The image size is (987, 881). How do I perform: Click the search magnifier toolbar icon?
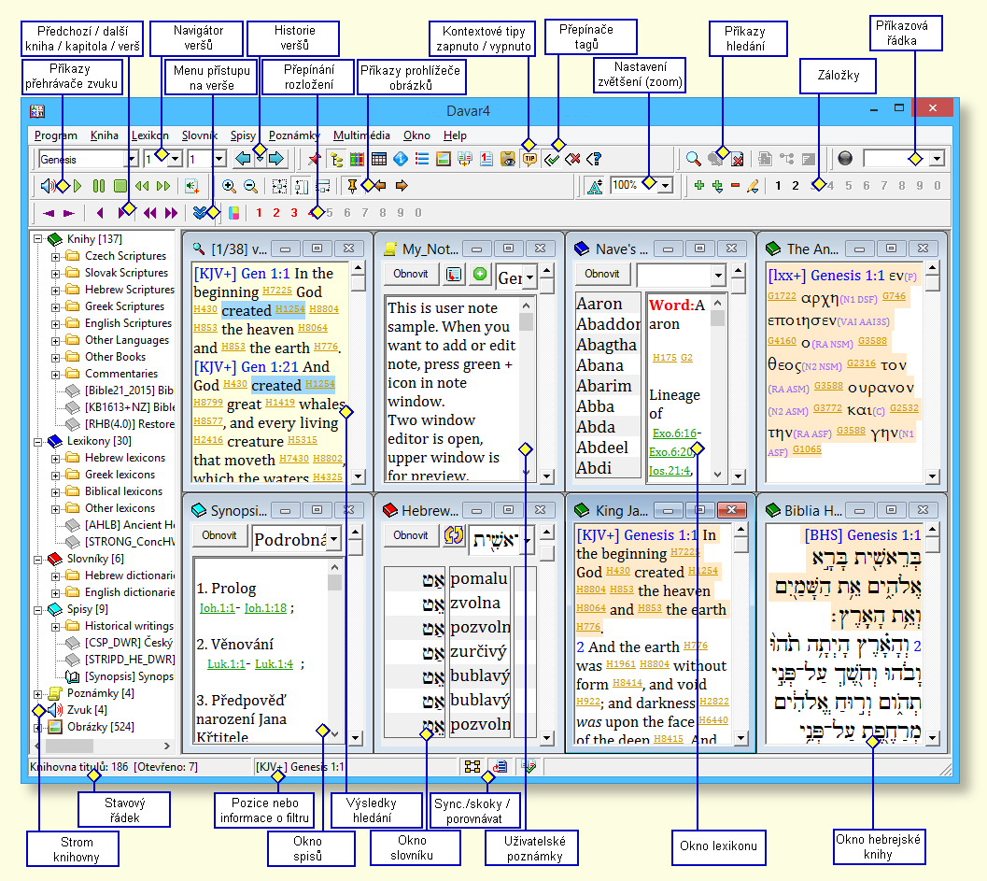[x=693, y=159]
